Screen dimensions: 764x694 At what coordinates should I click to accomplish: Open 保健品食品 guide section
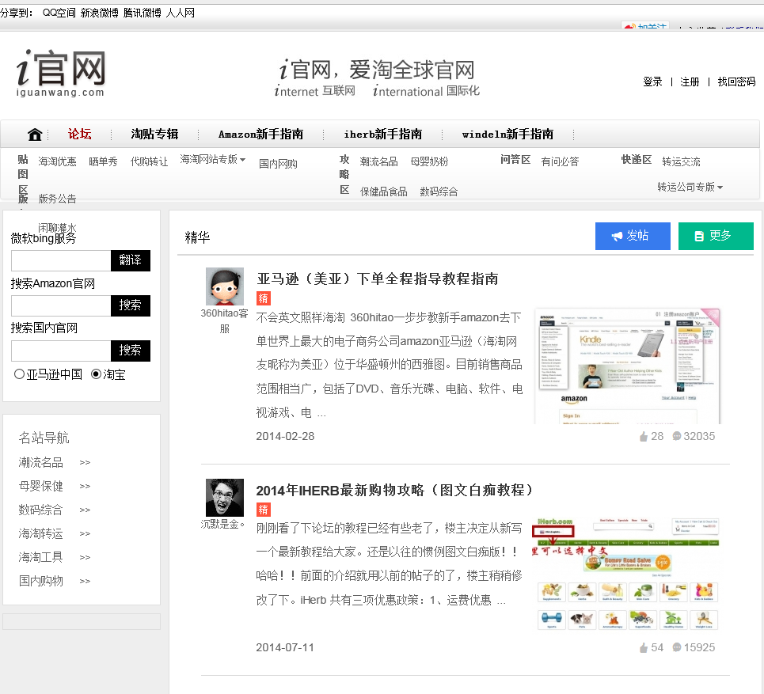point(384,192)
